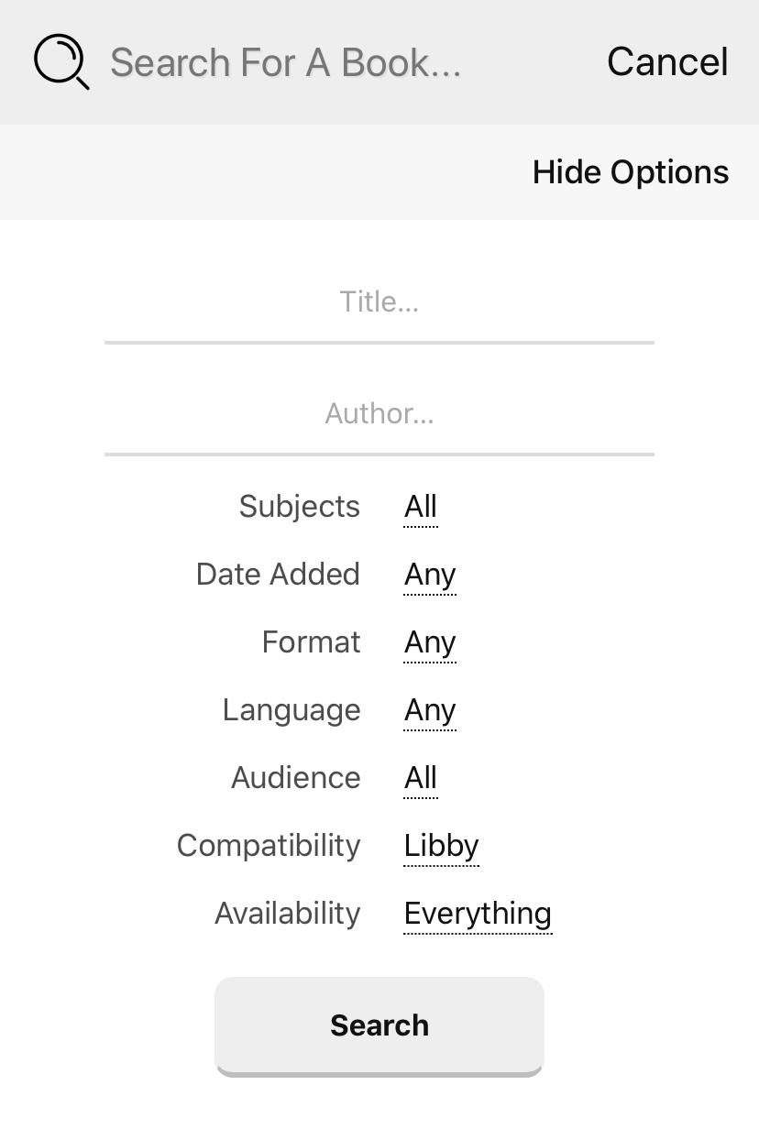
Task: Click the Subjects label
Action: pyautogui.click(x=300, y=507)
